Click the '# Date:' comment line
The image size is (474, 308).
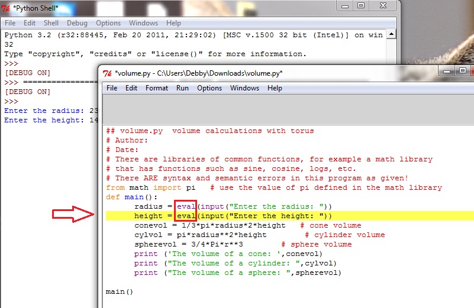[x=122, y=150]
